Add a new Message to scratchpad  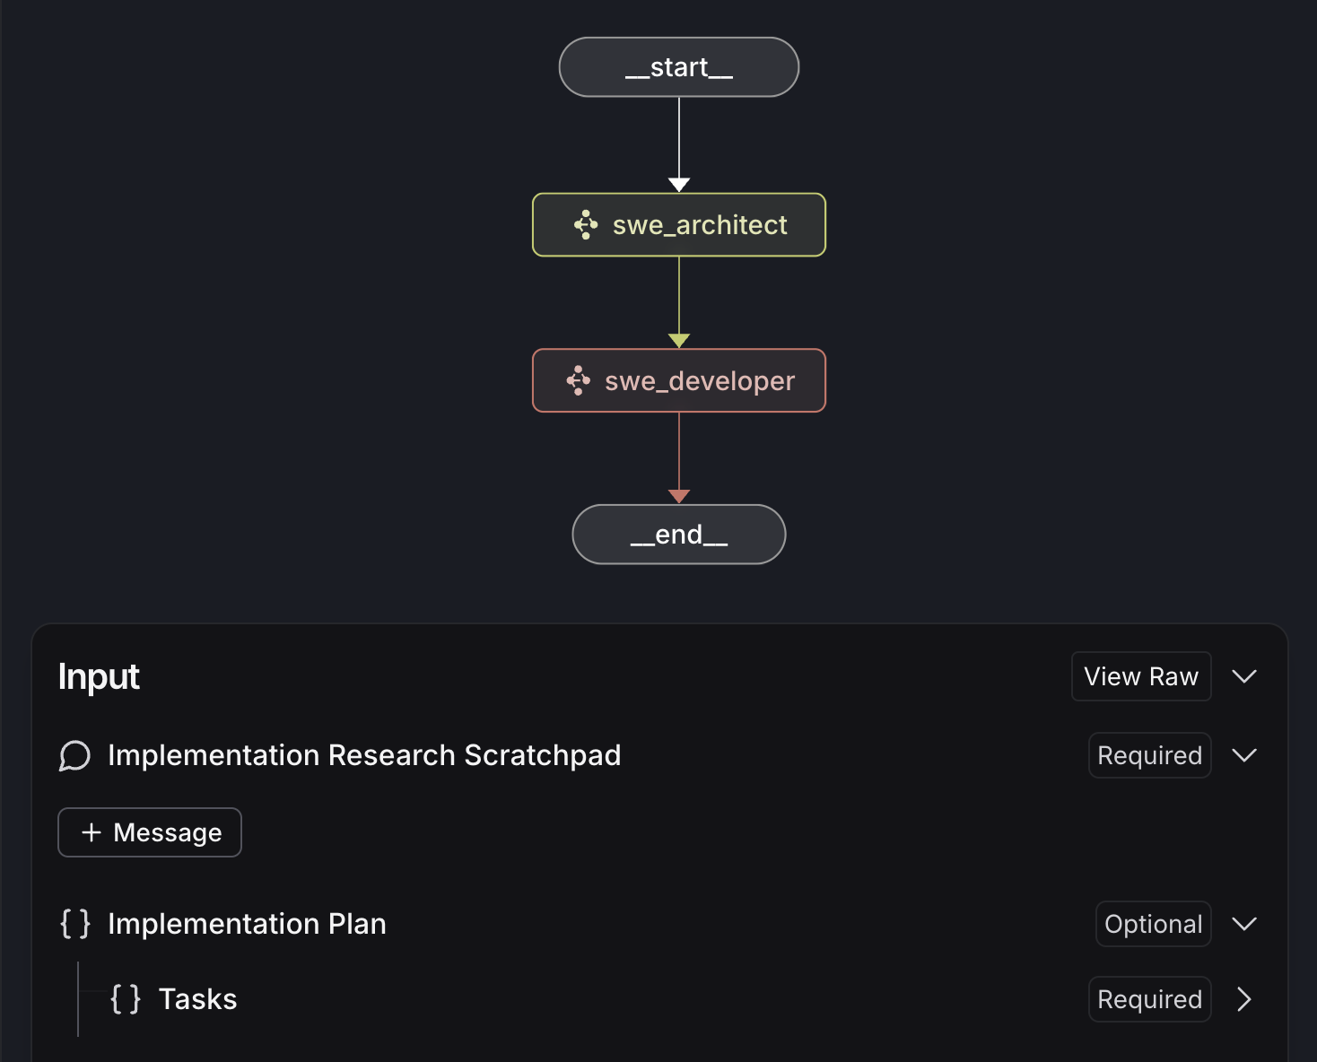pos(150,832)
